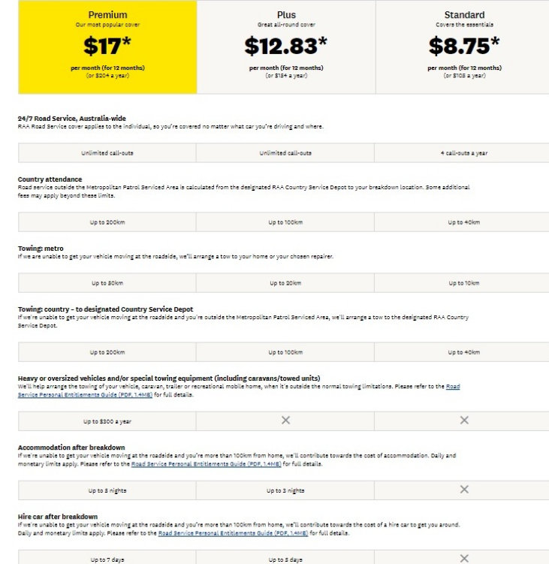The image size is (549, 564).
Task: Click Premium unlimited call-outs cell
Action: (x=107, y=153)
